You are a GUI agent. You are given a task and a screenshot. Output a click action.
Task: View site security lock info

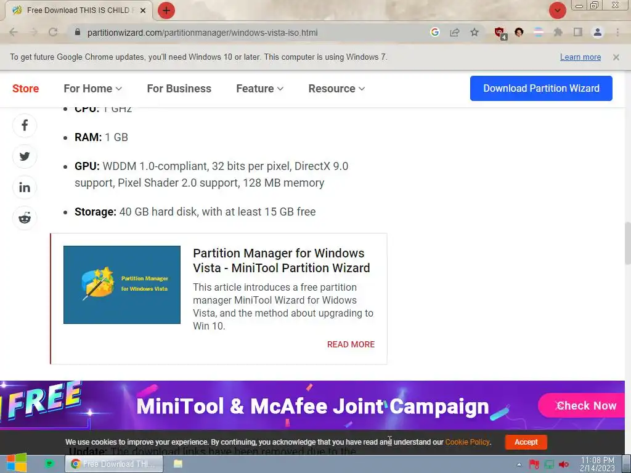tap(78, 32)
